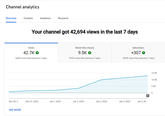This screenshot has height=116, width=165.
Task: Display the Subscribers metric chart
Action: point(138,53)
